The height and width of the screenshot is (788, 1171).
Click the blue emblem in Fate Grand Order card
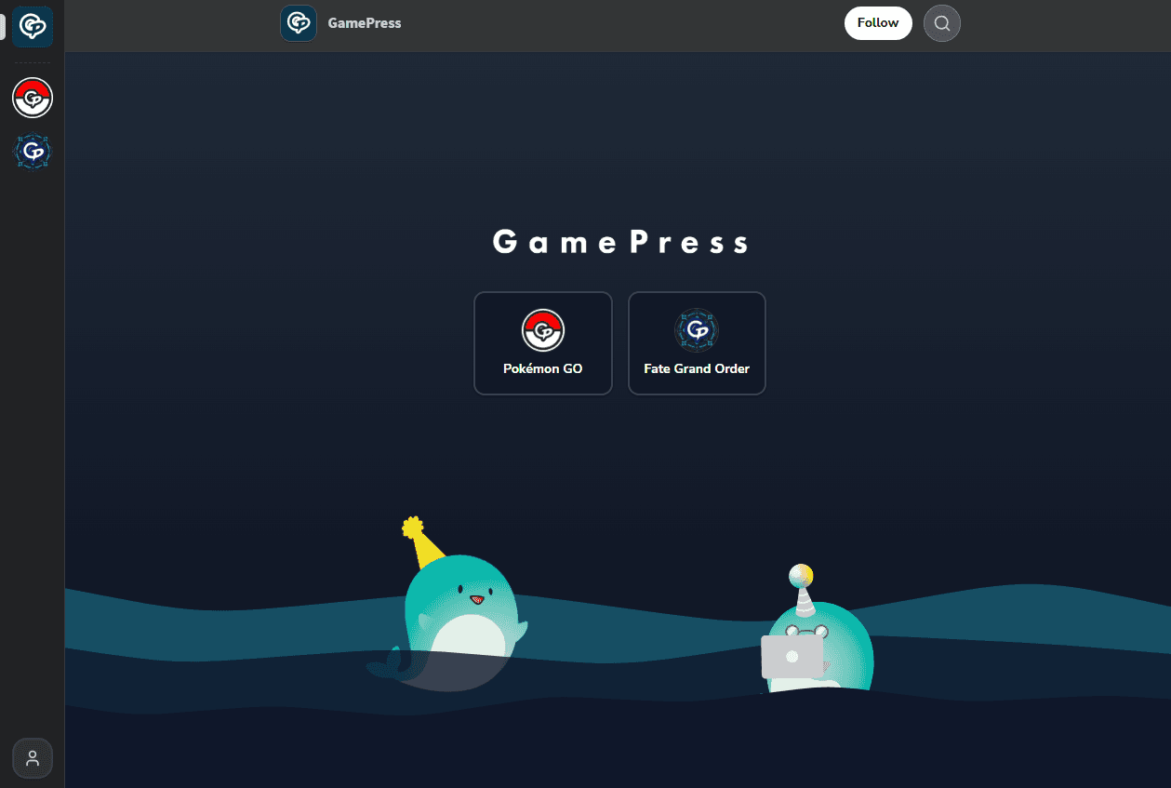coord(697,330)
